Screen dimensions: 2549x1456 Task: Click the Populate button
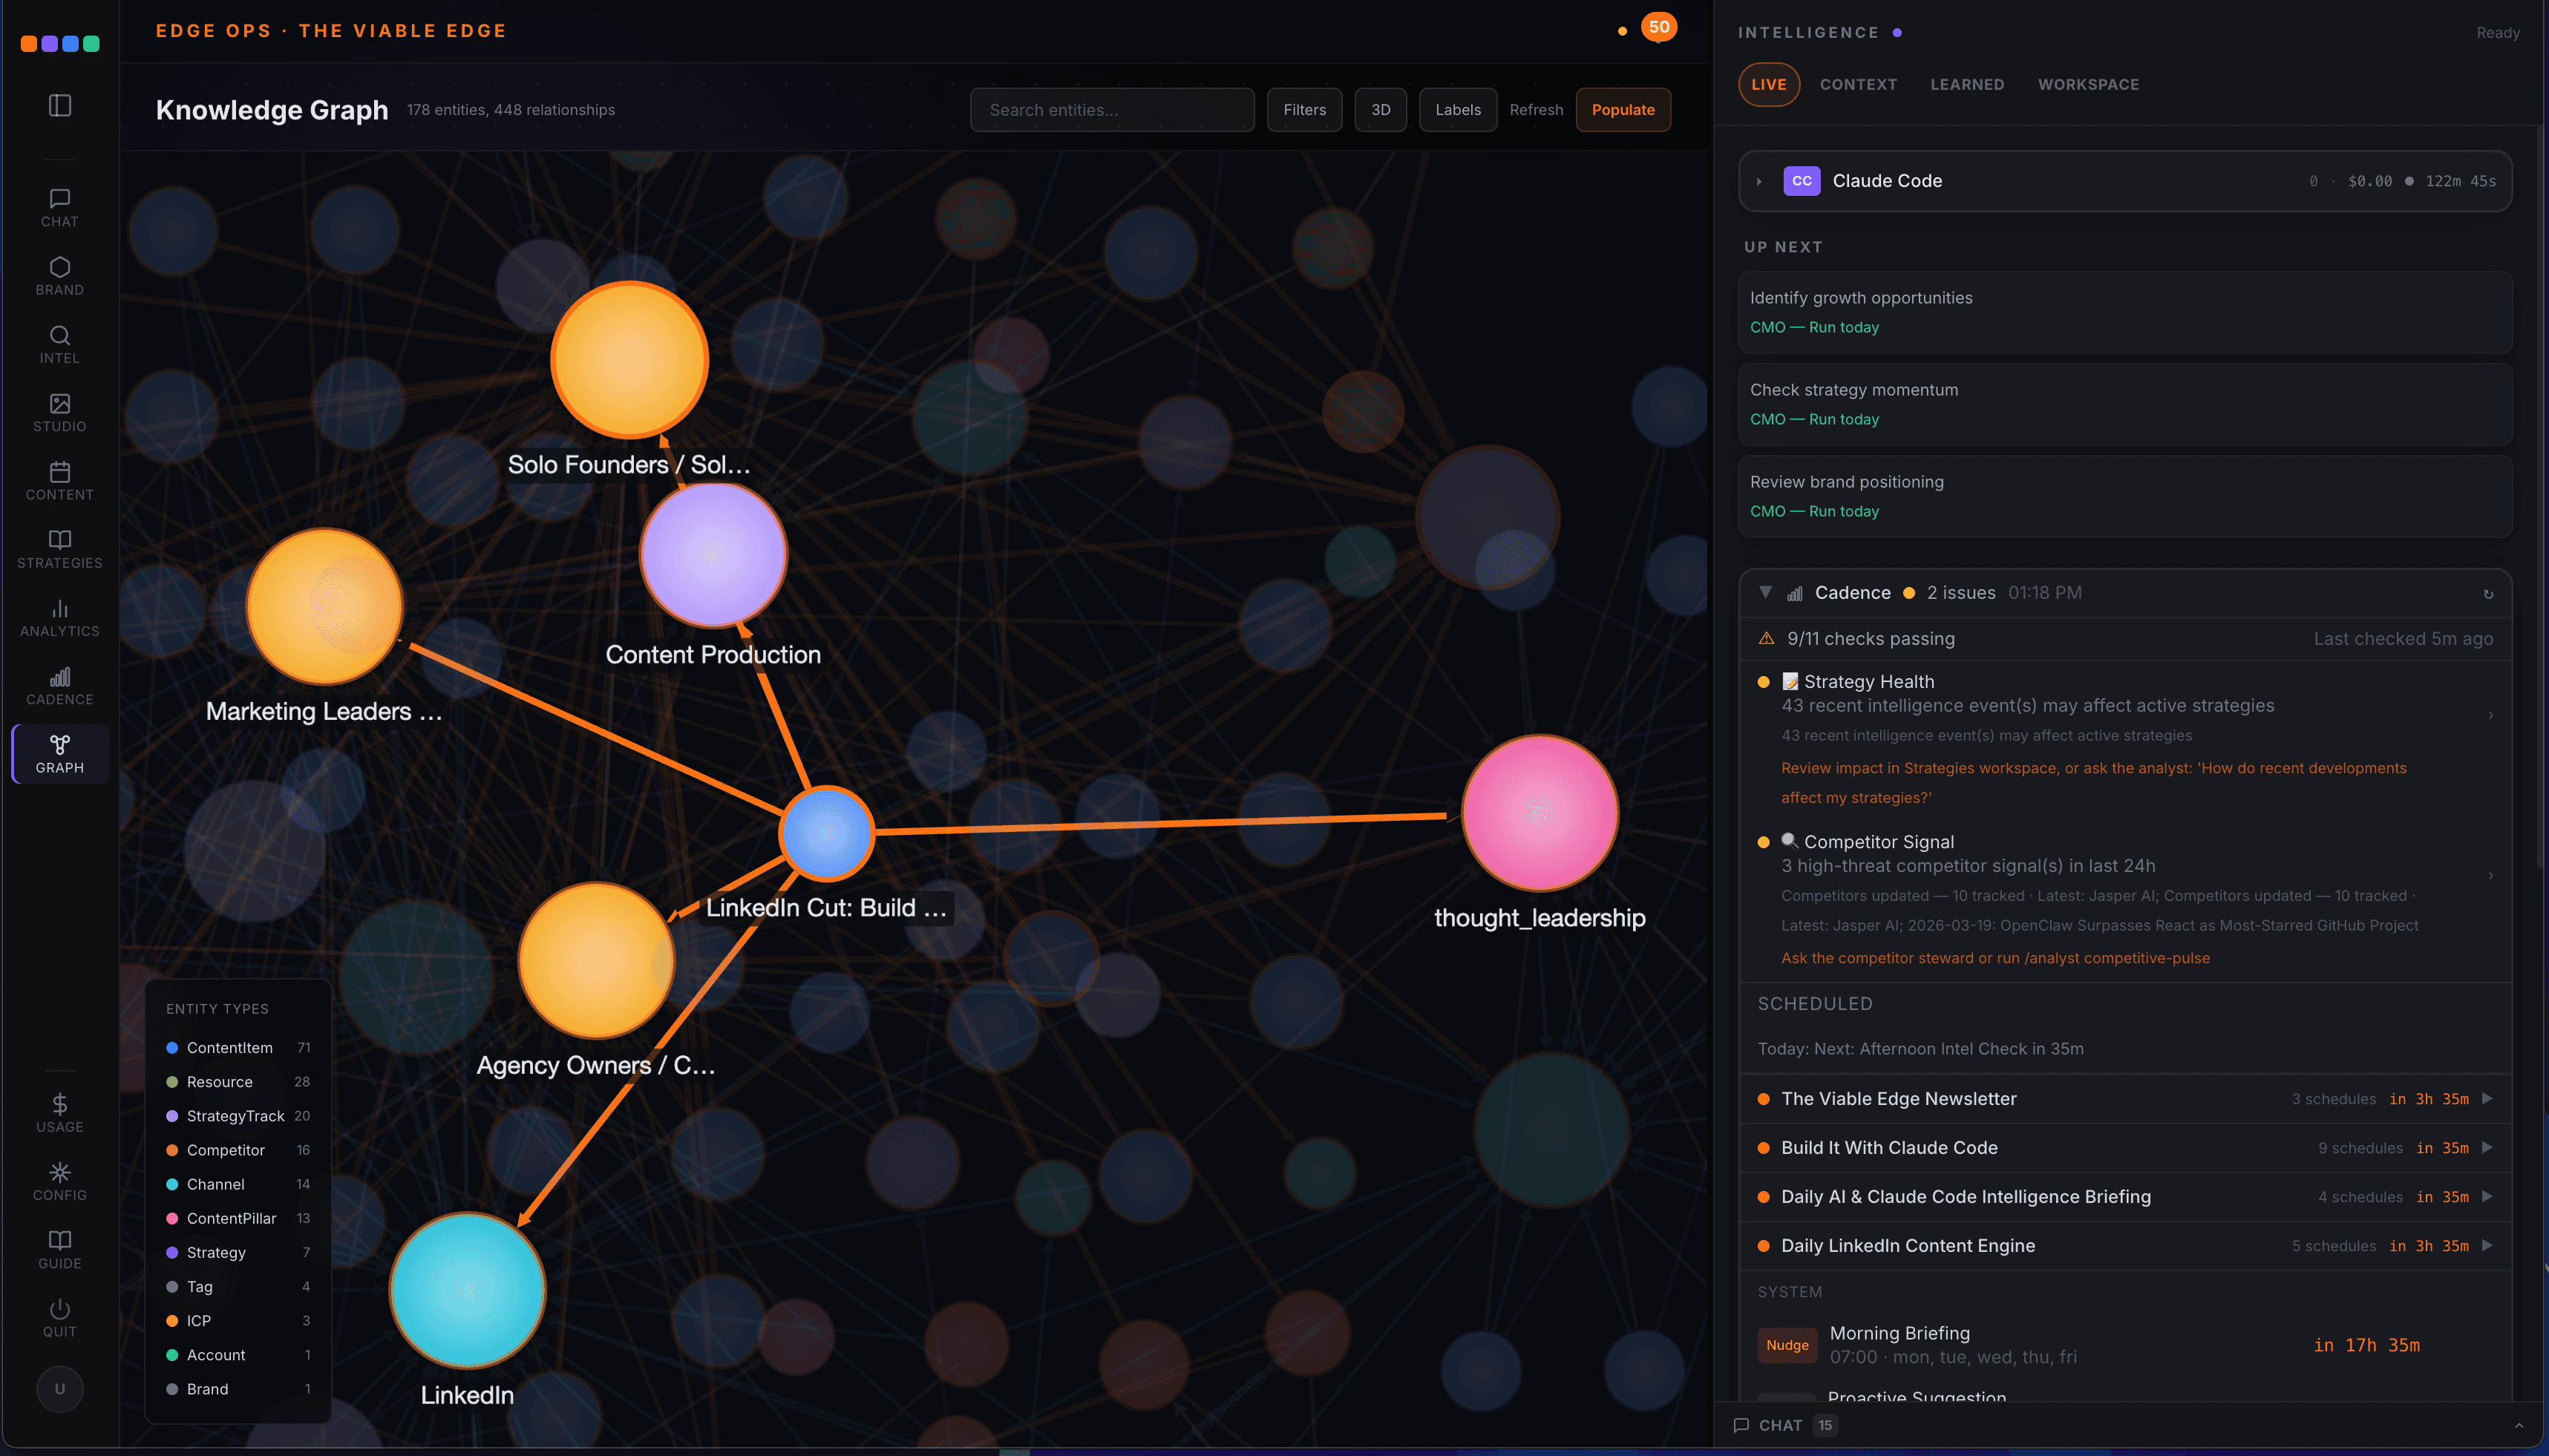pos(1622,109)
